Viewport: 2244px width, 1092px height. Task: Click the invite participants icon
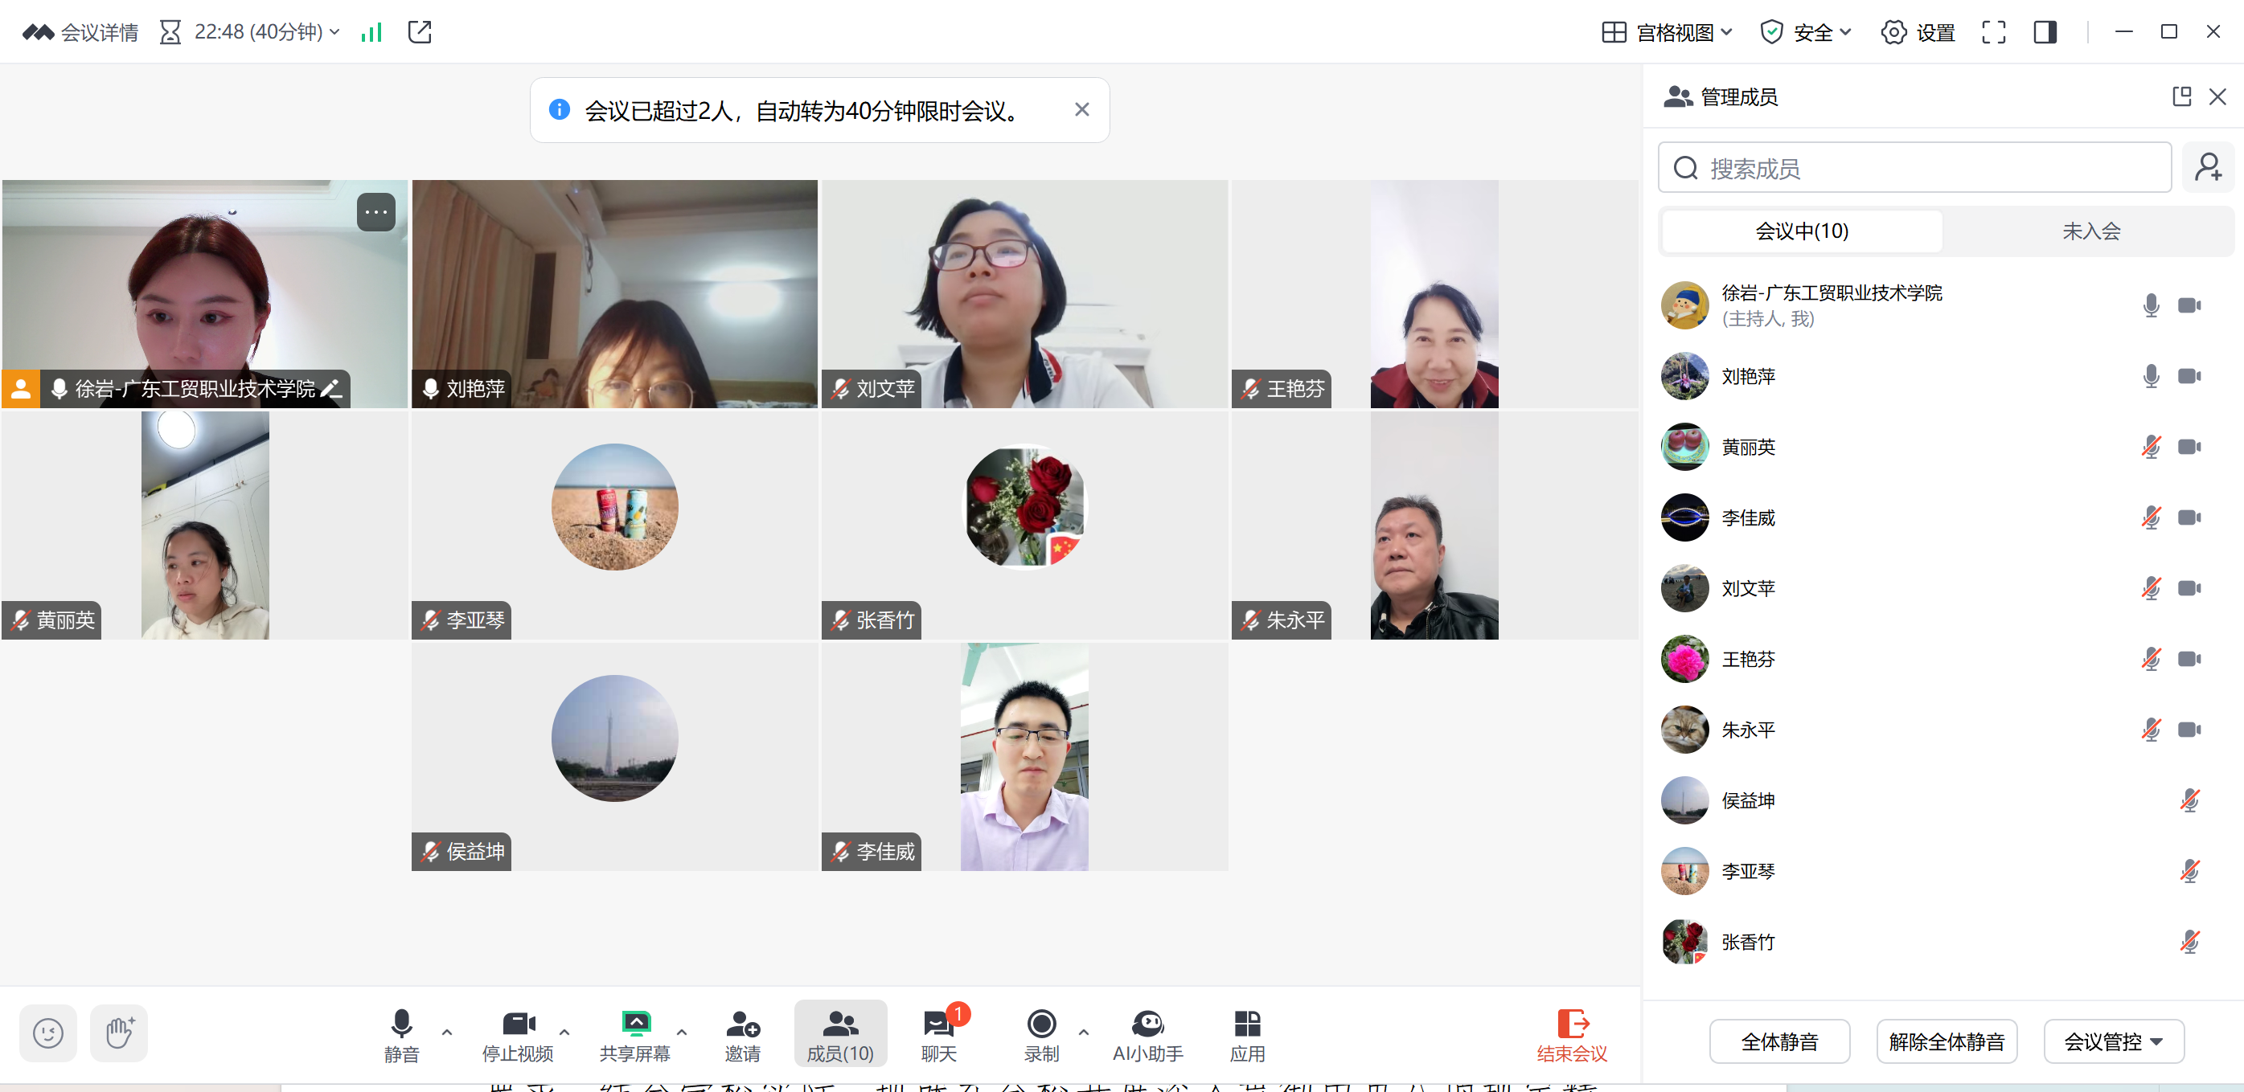click(742, 1033)
